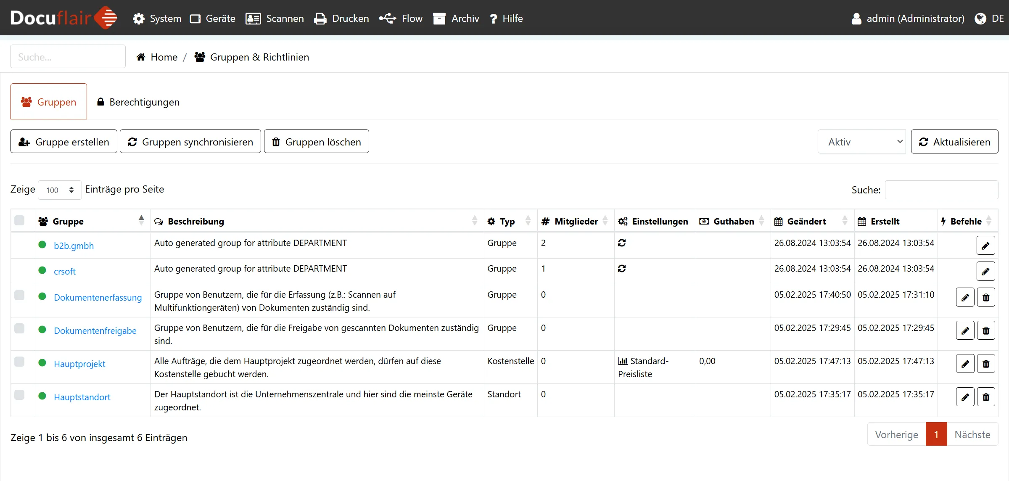Click the home icon in breadcrumb
Viewport: 1009px width, 481px height.
[x=141, y=57]
